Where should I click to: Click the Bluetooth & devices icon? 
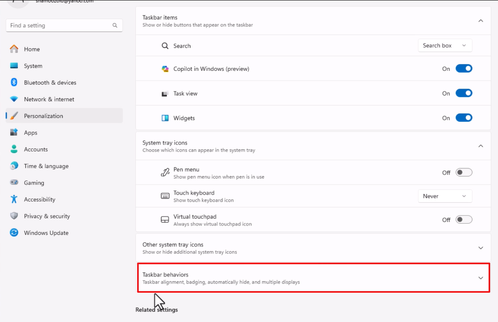click(14, 82)
